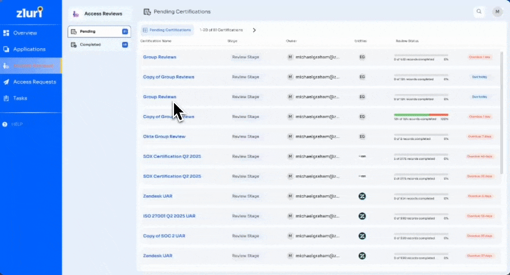510x275 pixels.
Task: Click the Owner column header
Action: (x=291, y=41)
